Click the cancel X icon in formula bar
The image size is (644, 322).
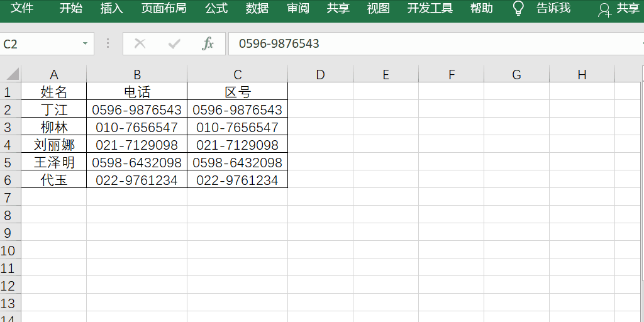click(x=140, y=43)
